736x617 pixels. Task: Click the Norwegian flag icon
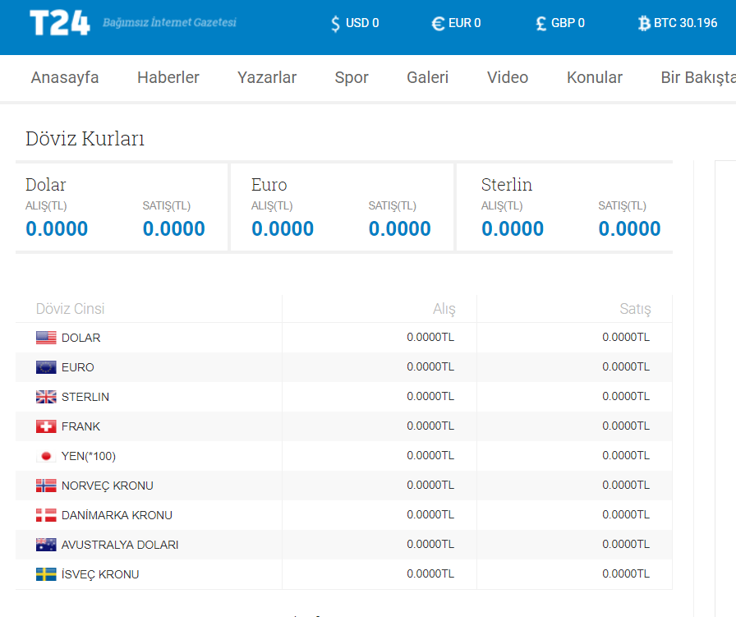tap(46, 486)
